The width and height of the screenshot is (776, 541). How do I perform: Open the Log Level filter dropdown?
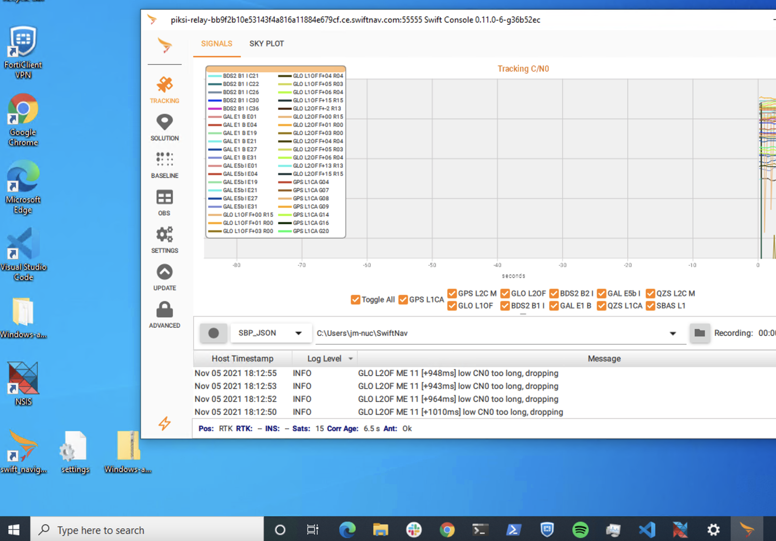tap(350, 359)
